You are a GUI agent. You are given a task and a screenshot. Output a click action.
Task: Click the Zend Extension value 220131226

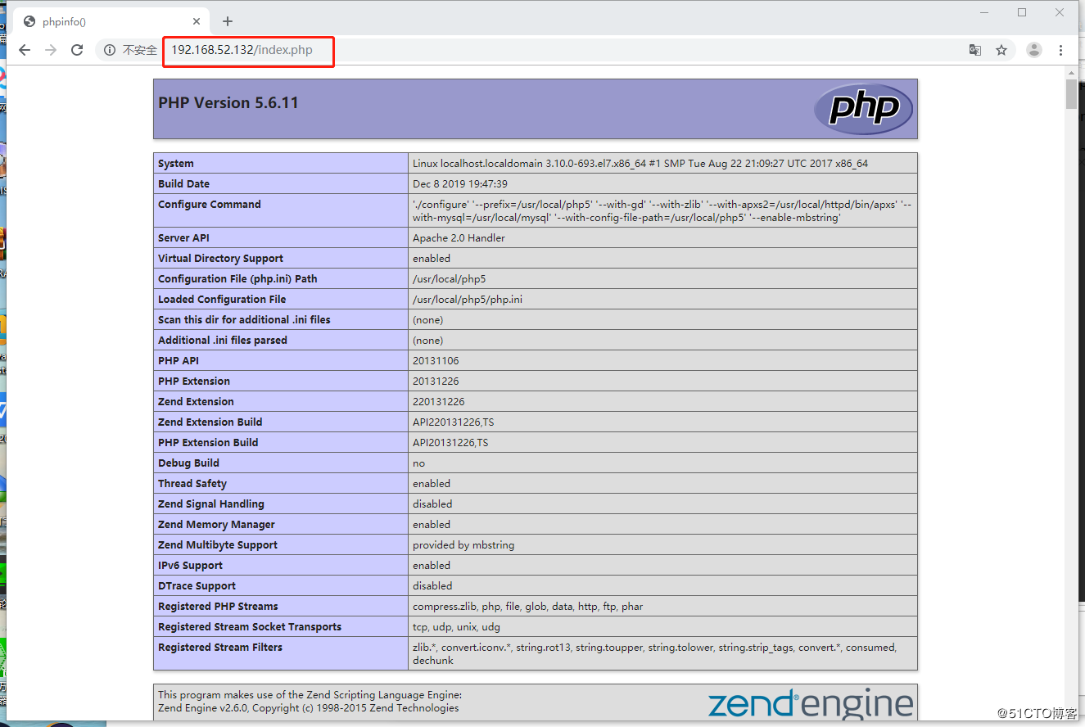point(439,402)
